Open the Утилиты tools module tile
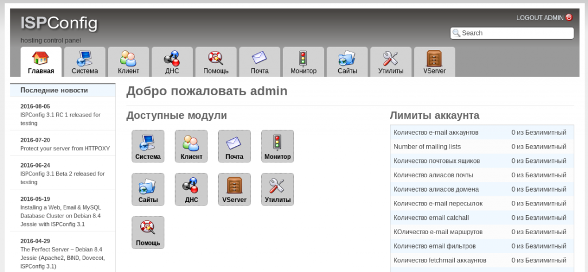The height and width of the screenshot is (272, 588). pyautogui.click(x=277, y=189)
